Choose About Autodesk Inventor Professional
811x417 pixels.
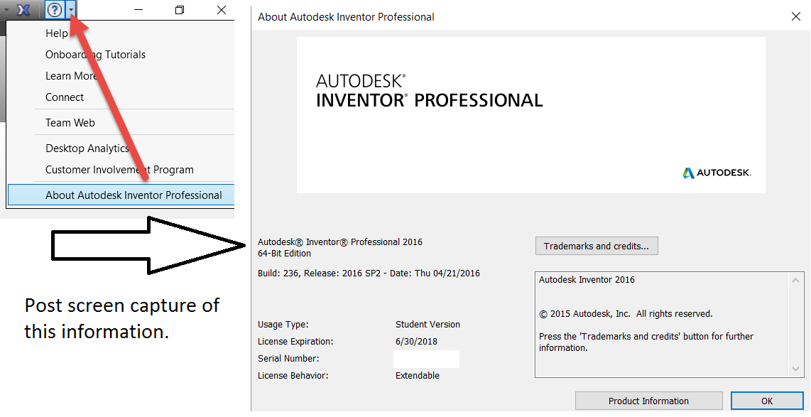[121, 195]
